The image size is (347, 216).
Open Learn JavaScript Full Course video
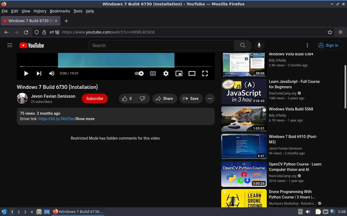[294, 84]
